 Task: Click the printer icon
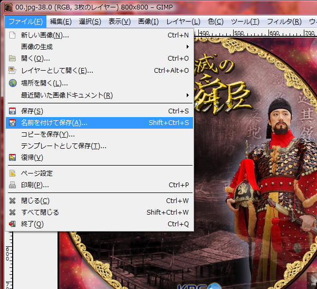click(12, 185)
